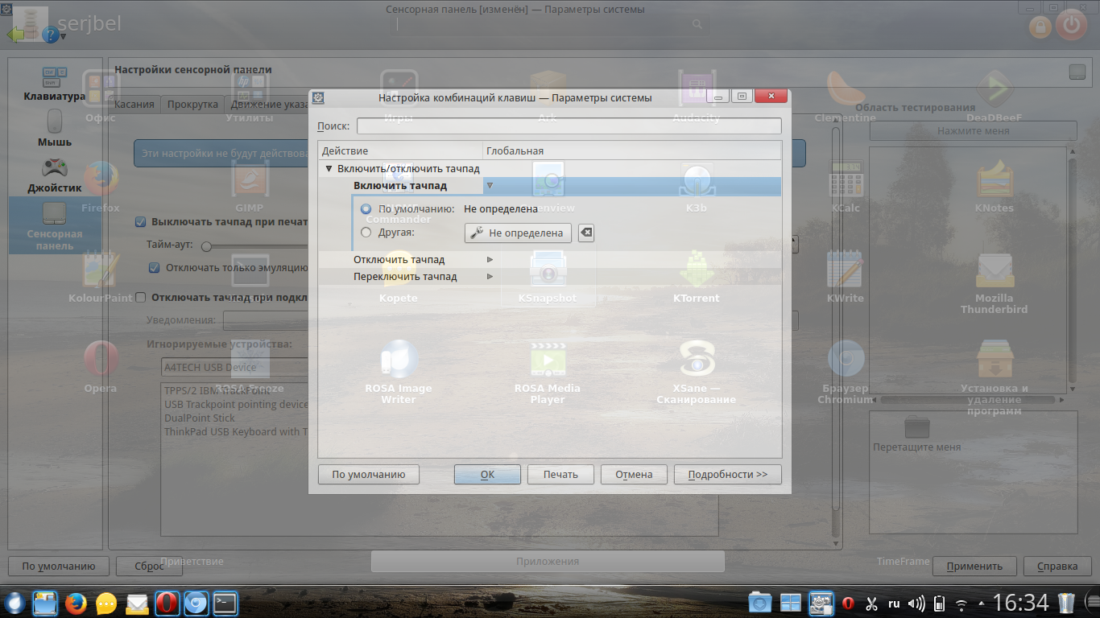
Task: Toggle Отключать тачпад при подключении checkbox
Action: pyautogui.click(x=140, y=297)
